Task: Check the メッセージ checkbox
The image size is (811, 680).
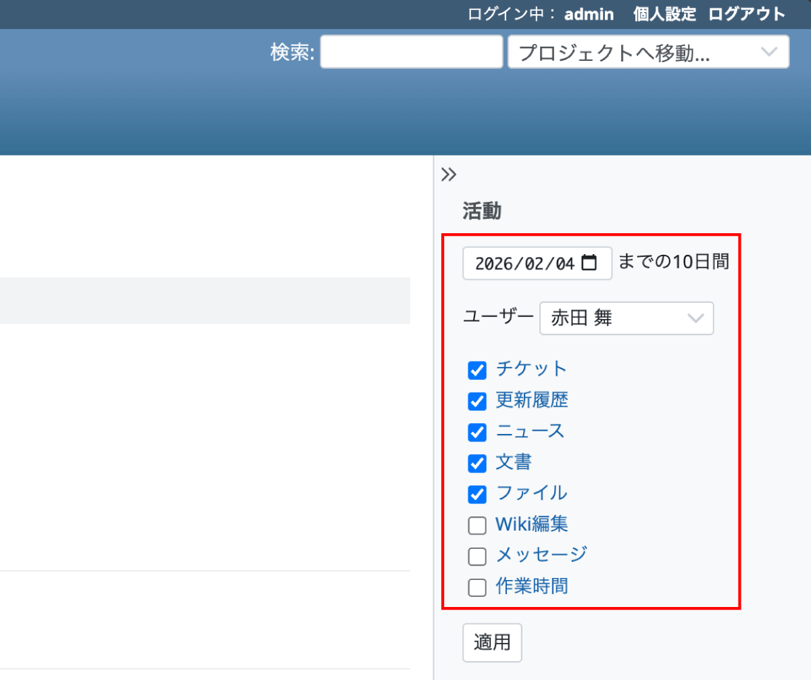Action: 477,556
